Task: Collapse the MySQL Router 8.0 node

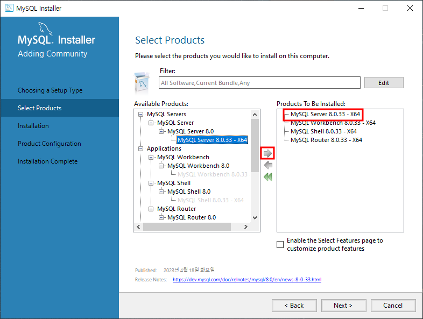Action: tap(161, 218)
